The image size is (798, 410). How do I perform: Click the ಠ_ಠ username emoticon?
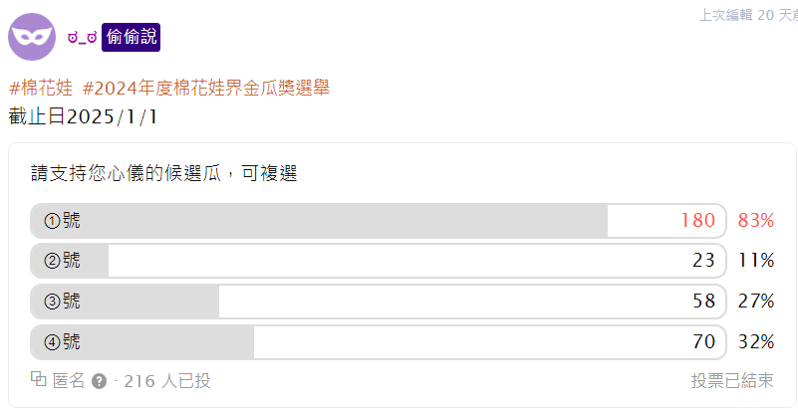click(x=83, y=38)
